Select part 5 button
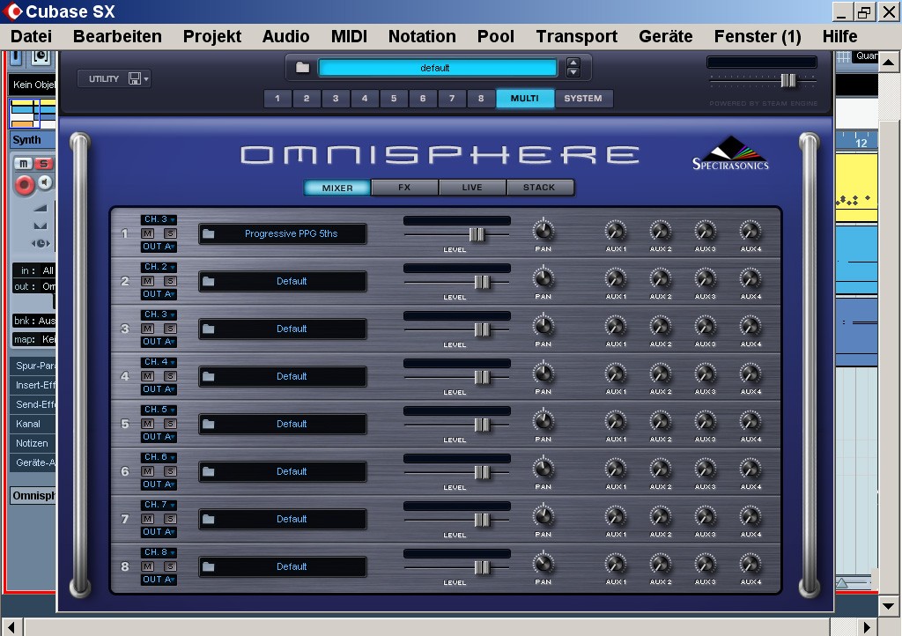This screenshot has width=902, height=636. tap(394, 99)
